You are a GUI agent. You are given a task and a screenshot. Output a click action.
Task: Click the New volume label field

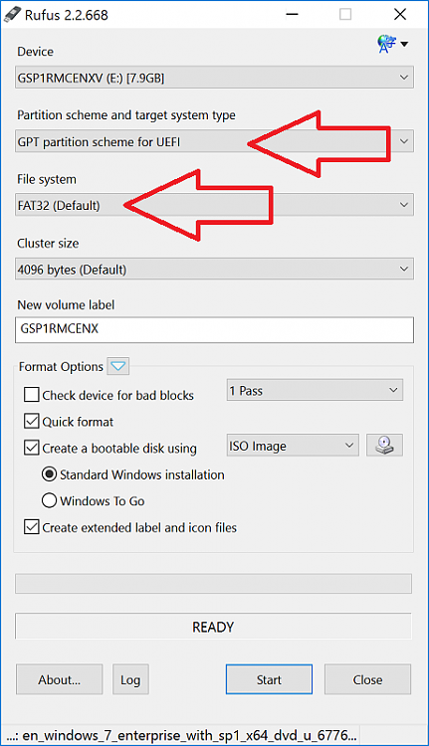click(214, 329)
